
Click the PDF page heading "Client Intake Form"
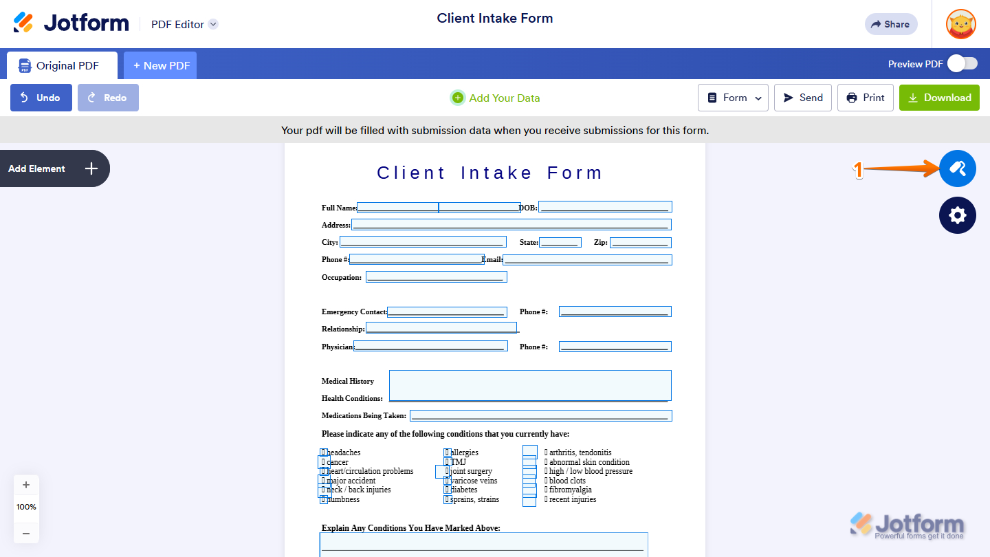pyautogui.click(x=489, y=173)
